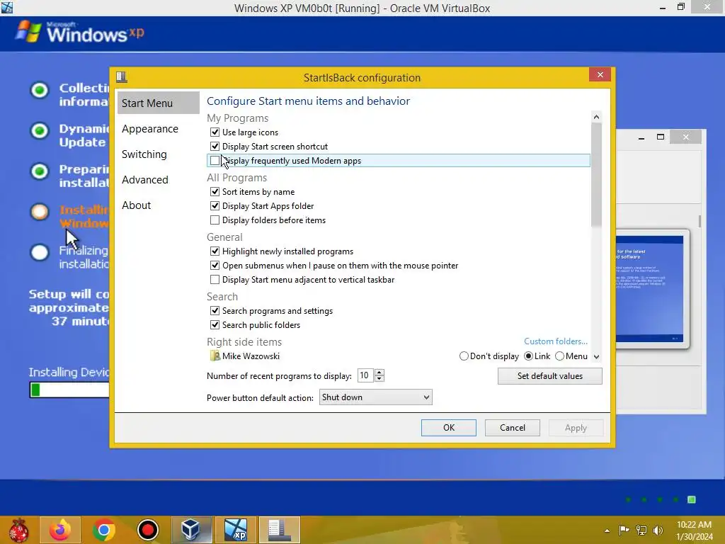This screenshot has height=544, width=725.
Task: Uncheck Display Start Apps folder
Action: pyautogui.click(x=215, y=206)
